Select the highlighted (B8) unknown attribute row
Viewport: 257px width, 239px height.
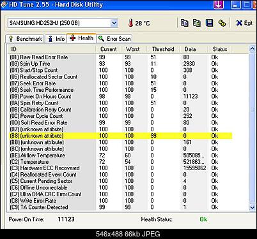click(x=121, y=136)
